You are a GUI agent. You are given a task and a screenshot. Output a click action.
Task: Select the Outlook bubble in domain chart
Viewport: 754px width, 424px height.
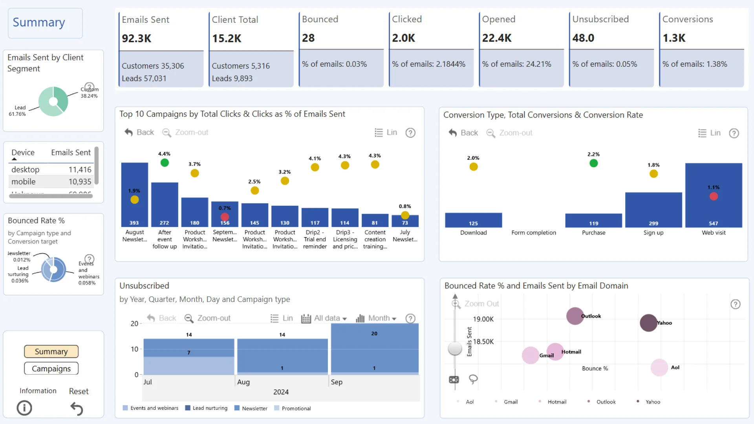coord(575,316)
